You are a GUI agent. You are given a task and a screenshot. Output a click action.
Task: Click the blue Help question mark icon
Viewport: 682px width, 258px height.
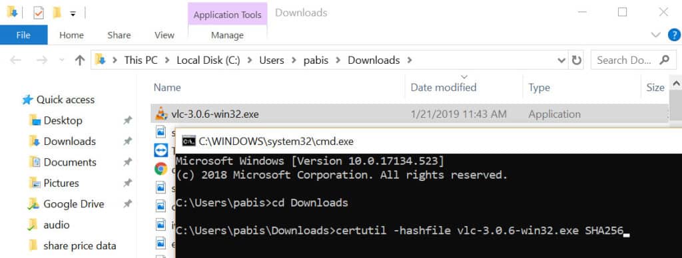click(x=674, y=35)
